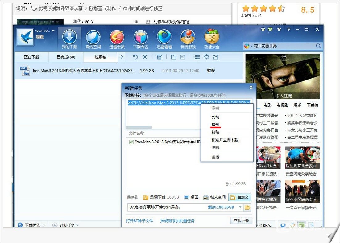This screenshot has height=243, width=340.
Task: Open the 我的下载 section
Action: [69, 39]
